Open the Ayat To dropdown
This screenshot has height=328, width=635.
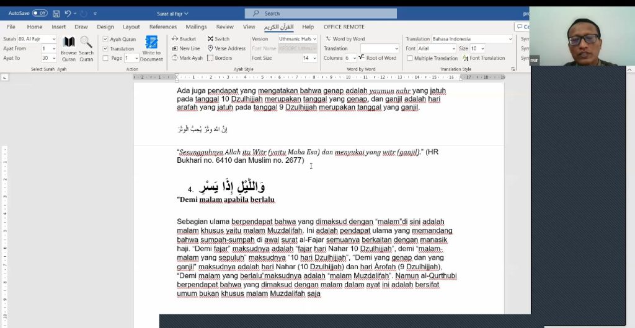click(54, 58)
